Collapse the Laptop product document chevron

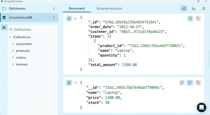pos(76,82)
